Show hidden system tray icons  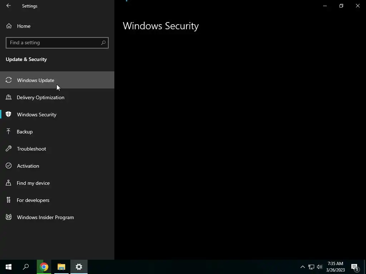click(x=302, y=267)
